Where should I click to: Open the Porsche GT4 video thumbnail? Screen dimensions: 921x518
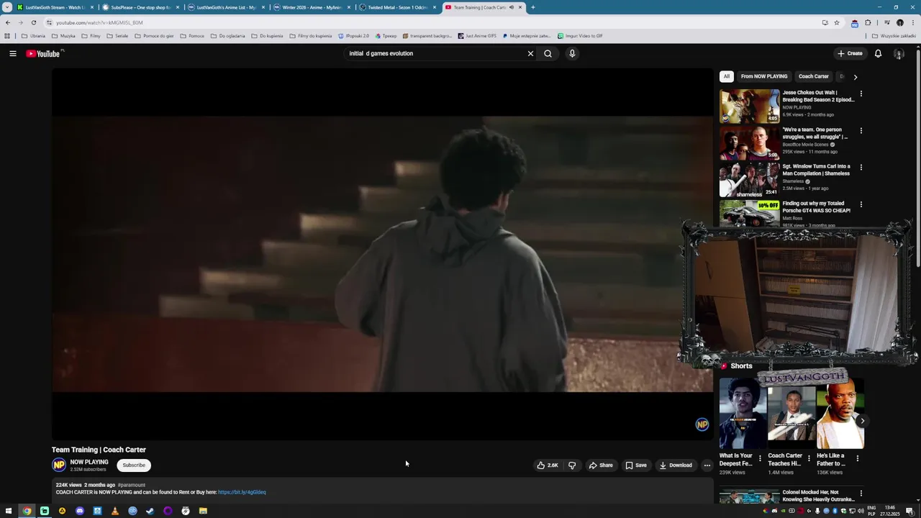749,214
